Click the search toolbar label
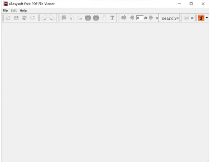Viewport: 210px width, 162px height. (169, 18)
